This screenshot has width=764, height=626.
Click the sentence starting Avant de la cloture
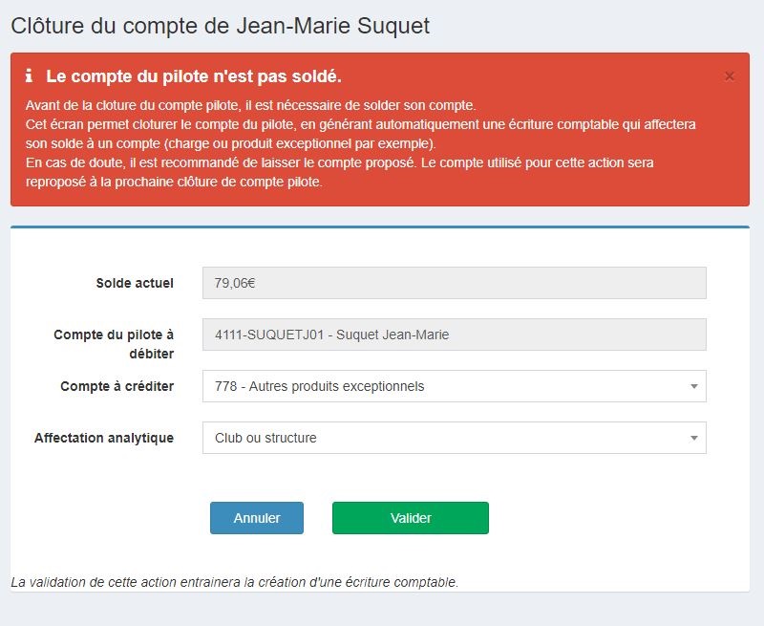point(251,105)
